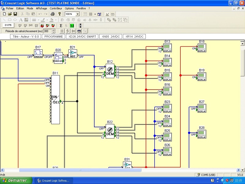
Task: Click the B12 DEM block
Action: pos(110,71)
